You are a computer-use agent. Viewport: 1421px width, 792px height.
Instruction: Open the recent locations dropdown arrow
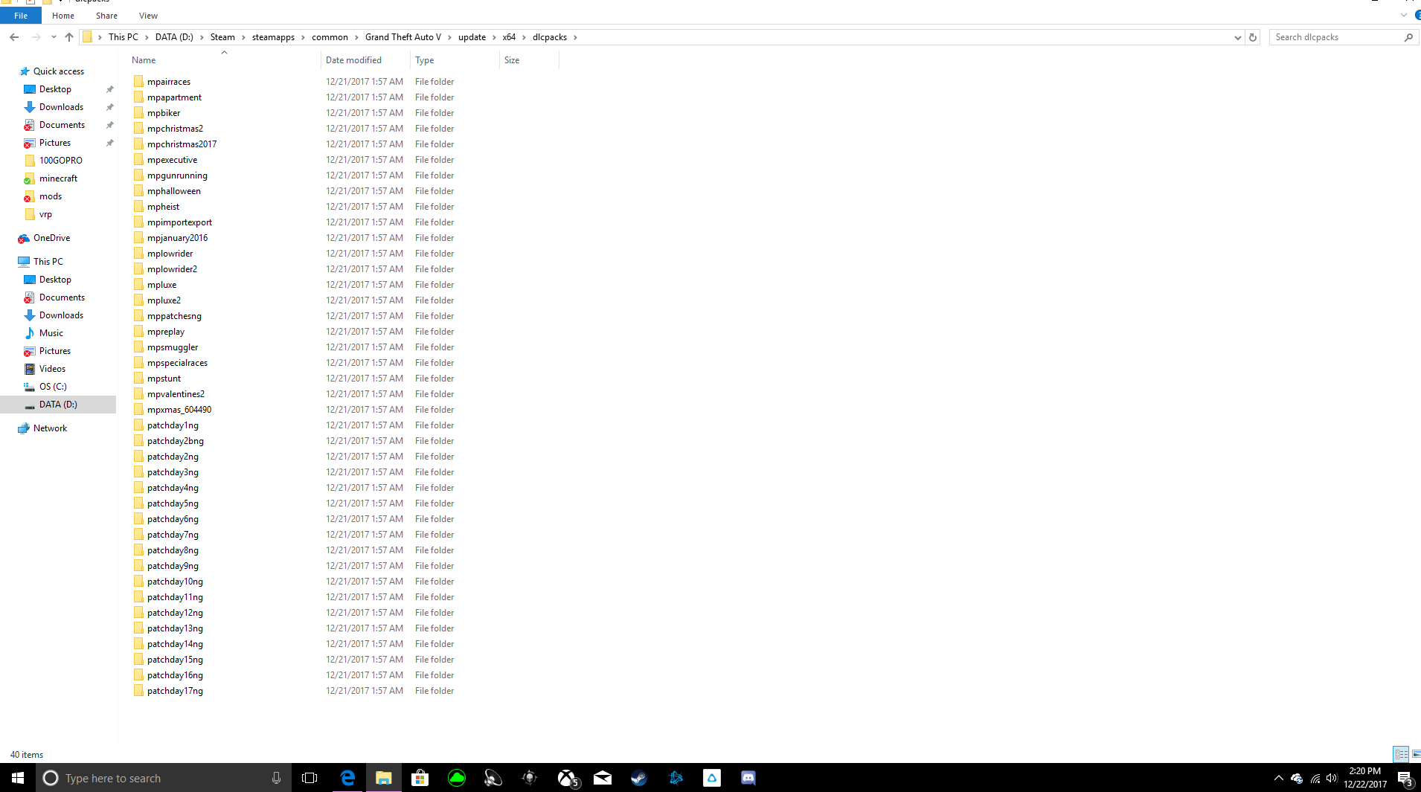pyautogui.click(x=54, y=37)
